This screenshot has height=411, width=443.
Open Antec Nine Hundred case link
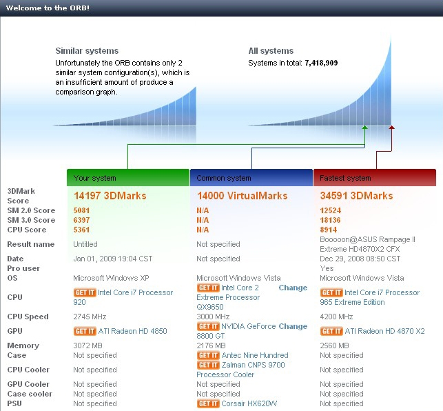pyautogui.click(x=255, y=355)
